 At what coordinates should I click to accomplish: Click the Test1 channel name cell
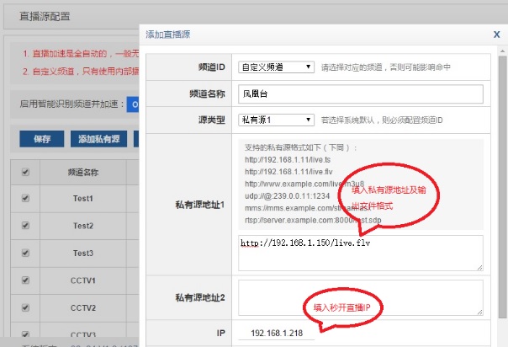coord(83,199)
